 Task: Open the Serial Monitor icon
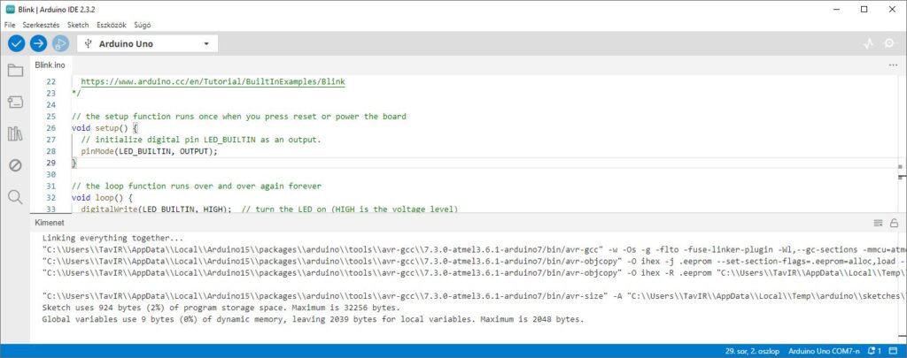890,43
